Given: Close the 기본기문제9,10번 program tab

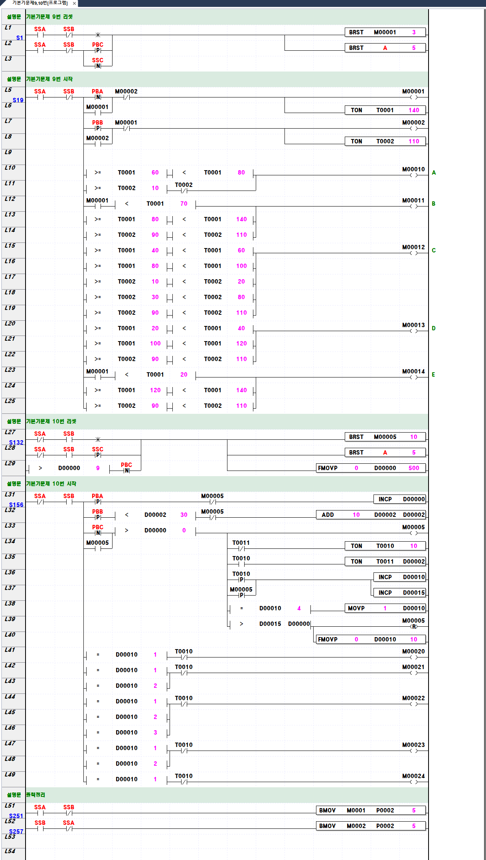Looking at the screenshot, I should (x=74, y=3).
